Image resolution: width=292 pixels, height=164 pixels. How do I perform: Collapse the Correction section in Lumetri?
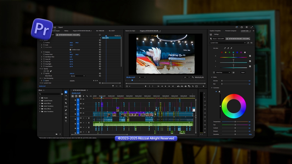click(x=212, y=88)
